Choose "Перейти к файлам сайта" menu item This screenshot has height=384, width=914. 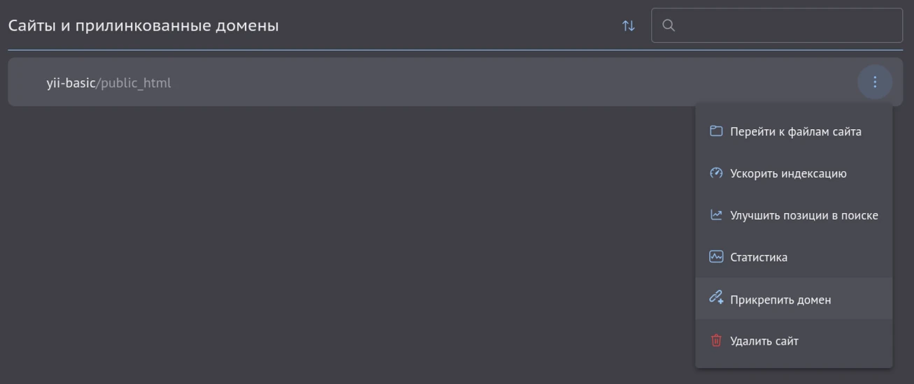[x=795, y=131]
